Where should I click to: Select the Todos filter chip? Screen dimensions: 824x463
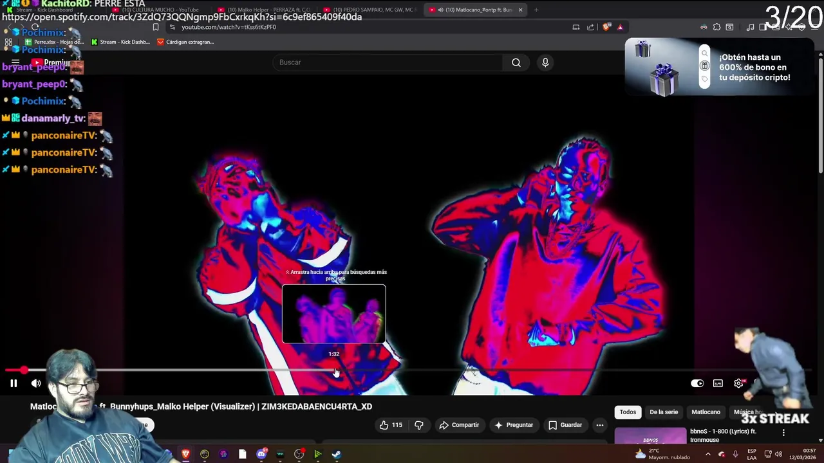(628, 412)
